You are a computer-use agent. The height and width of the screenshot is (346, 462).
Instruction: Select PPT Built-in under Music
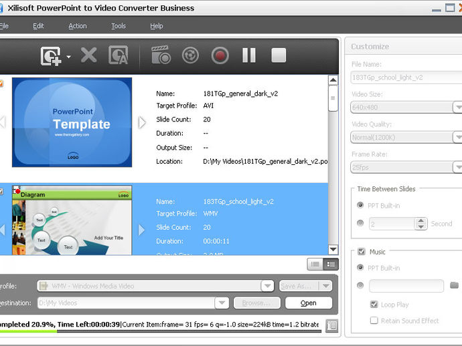pyautogui.click(x=360, y=267)
